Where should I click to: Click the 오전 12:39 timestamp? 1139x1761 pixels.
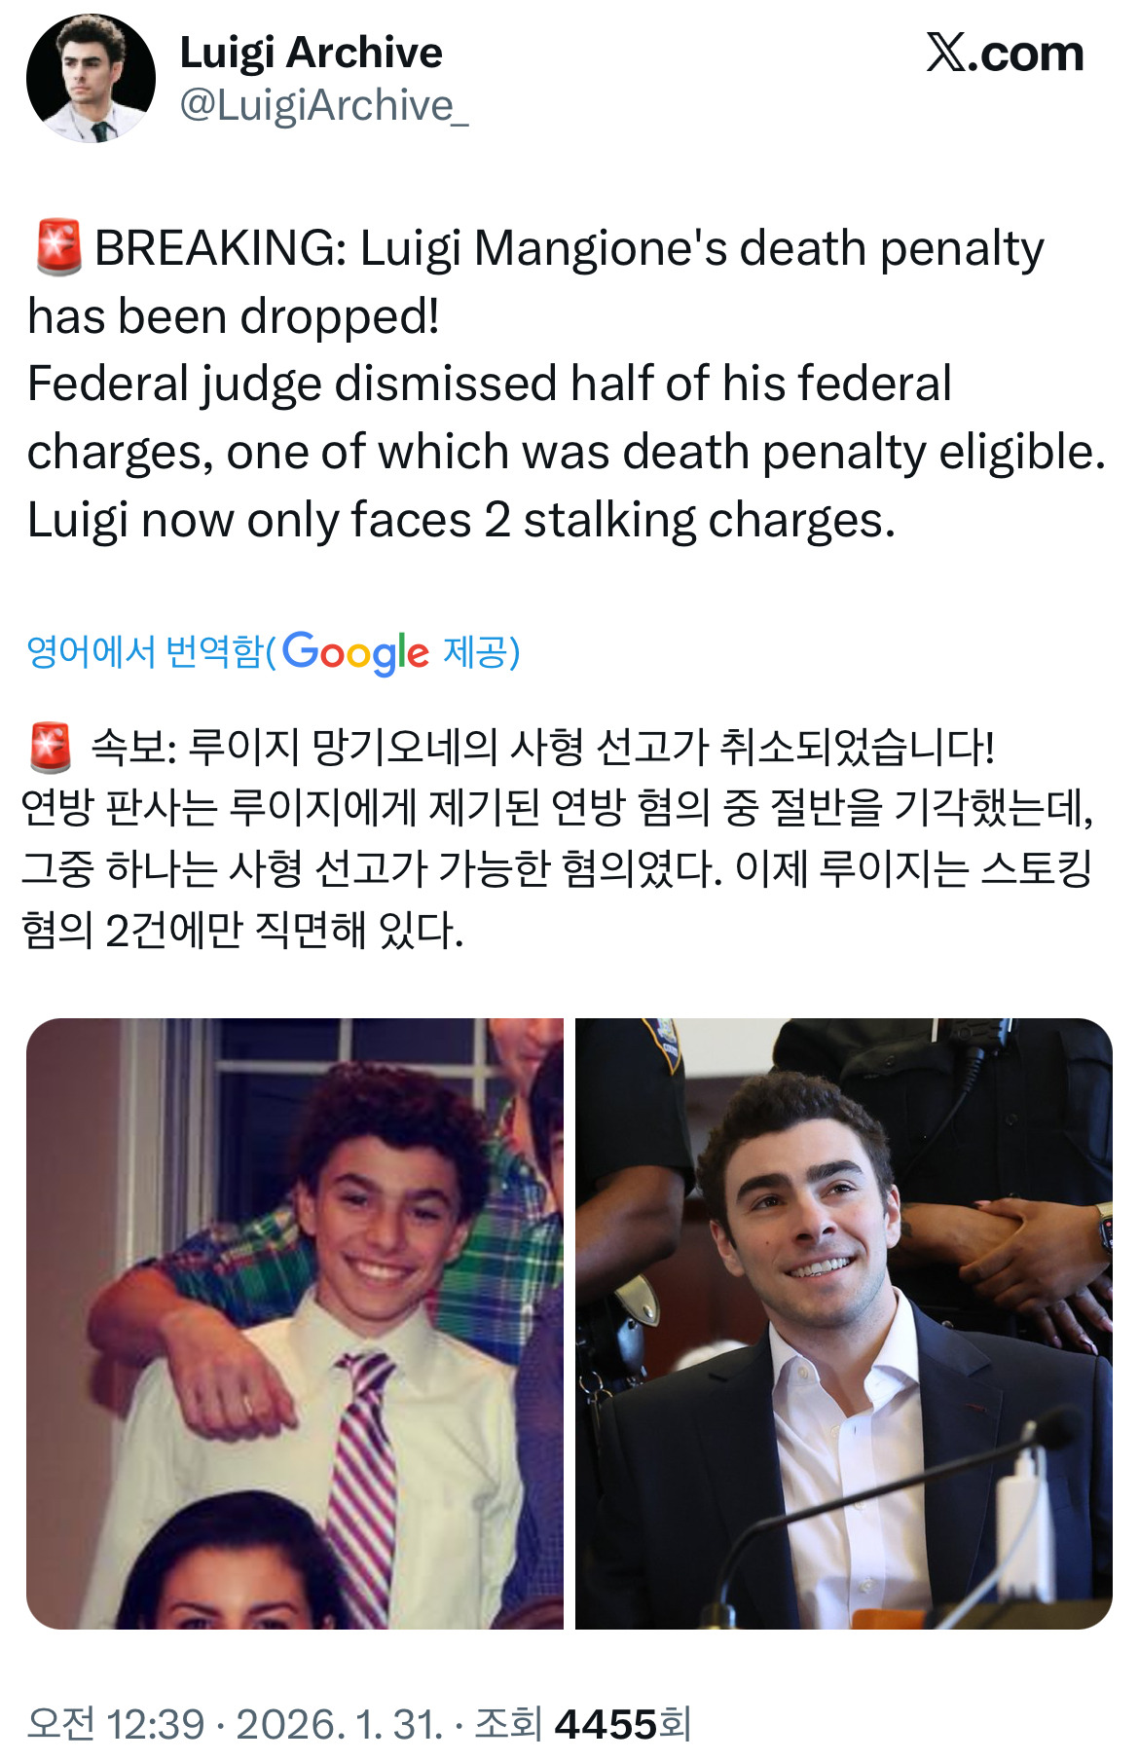[116, 1724]
